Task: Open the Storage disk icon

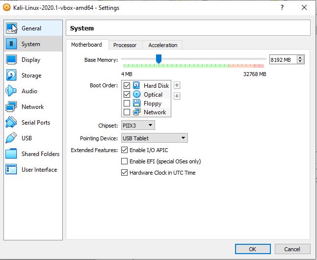Action: (11, 75)
